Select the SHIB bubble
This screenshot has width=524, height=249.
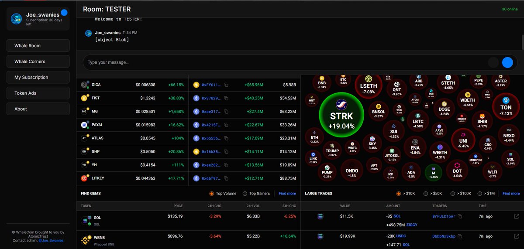[x=482, y=120]
